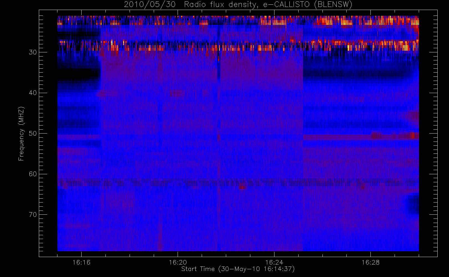Click the plot title "Radio flux density, e-CALLISTO (BLENSW)"

coord(268,5)
